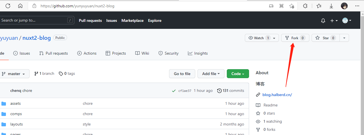Open the blog.halberd.cn link
This screenshot has height=135, width=364.
(x=277, y=95)
